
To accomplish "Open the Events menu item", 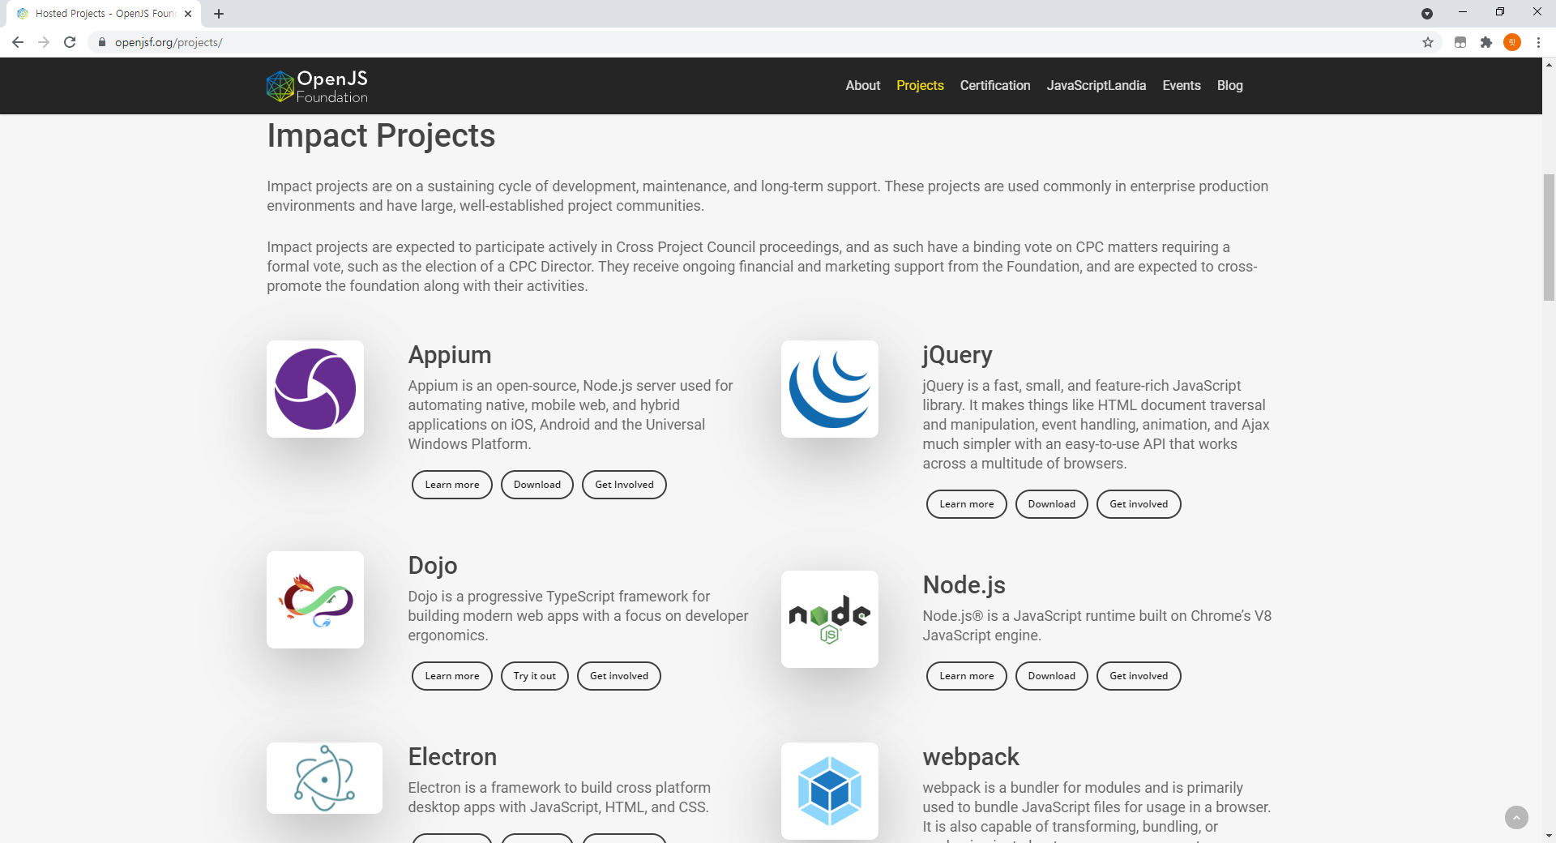I will [1182, 85].
